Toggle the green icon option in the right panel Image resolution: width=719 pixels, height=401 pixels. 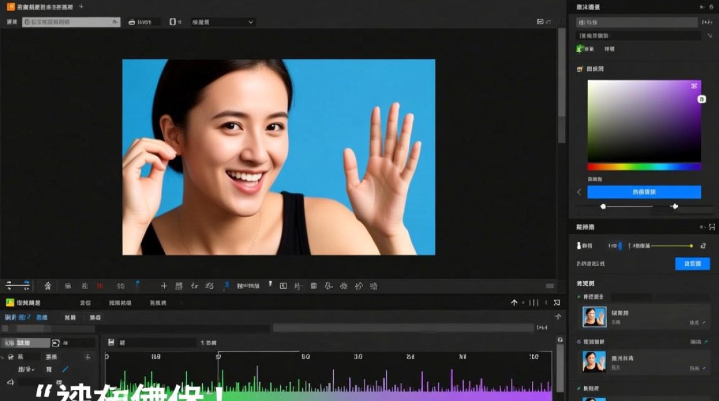click(580, 49)
